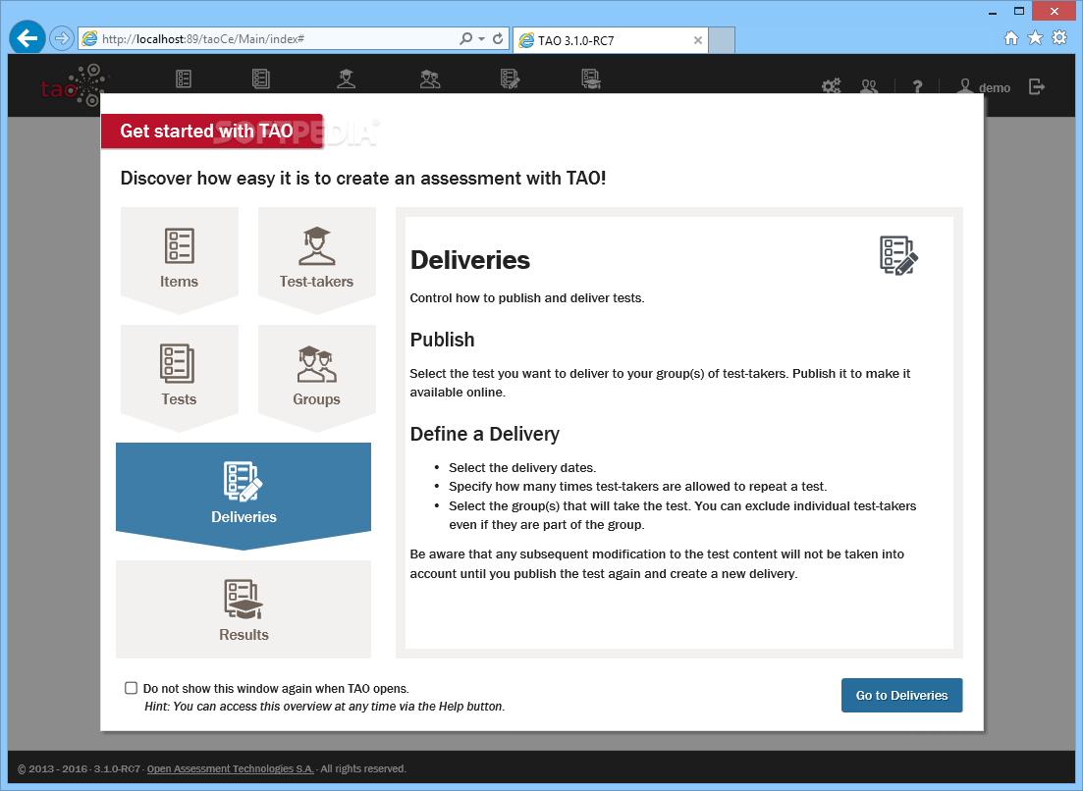1083x791 pixels.
Task: Select the Tests tile in overview
Action: click(x=180, y=378)
